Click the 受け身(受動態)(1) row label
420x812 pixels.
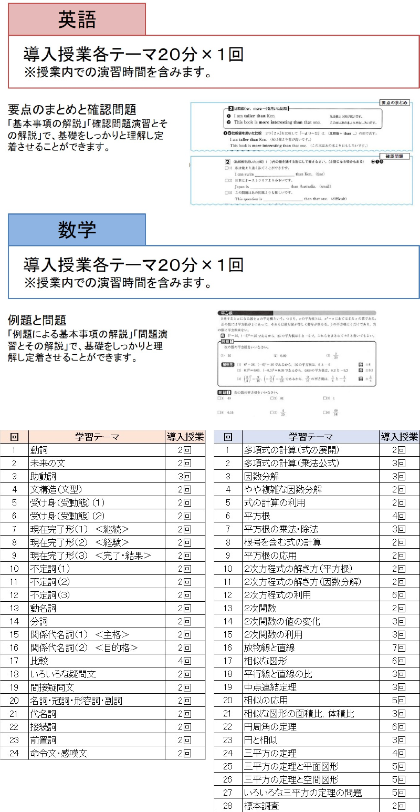pos(97,502)
